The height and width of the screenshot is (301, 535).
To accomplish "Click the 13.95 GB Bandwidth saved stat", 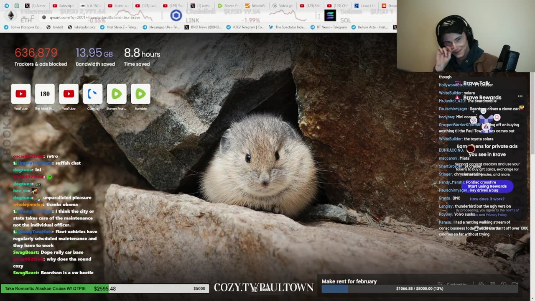I will coord(95,57).
